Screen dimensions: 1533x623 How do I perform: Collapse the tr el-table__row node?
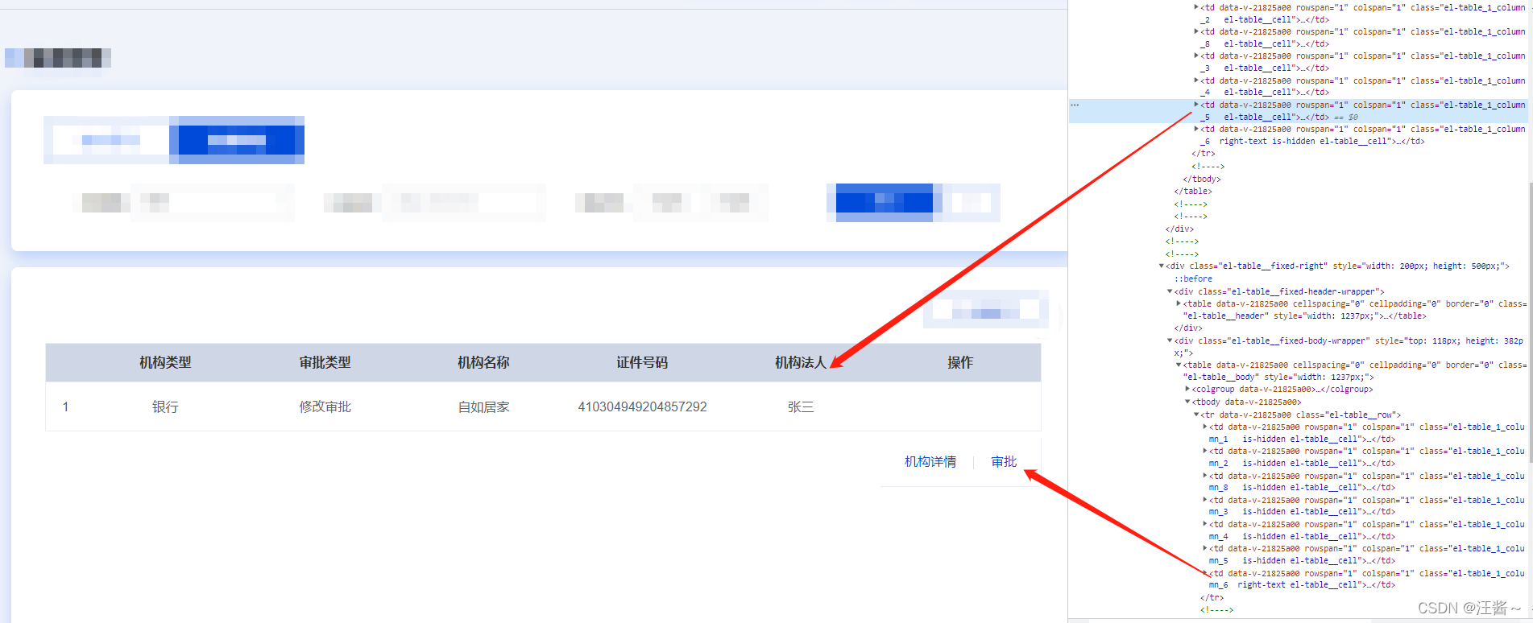click(x=1197, y=415)
